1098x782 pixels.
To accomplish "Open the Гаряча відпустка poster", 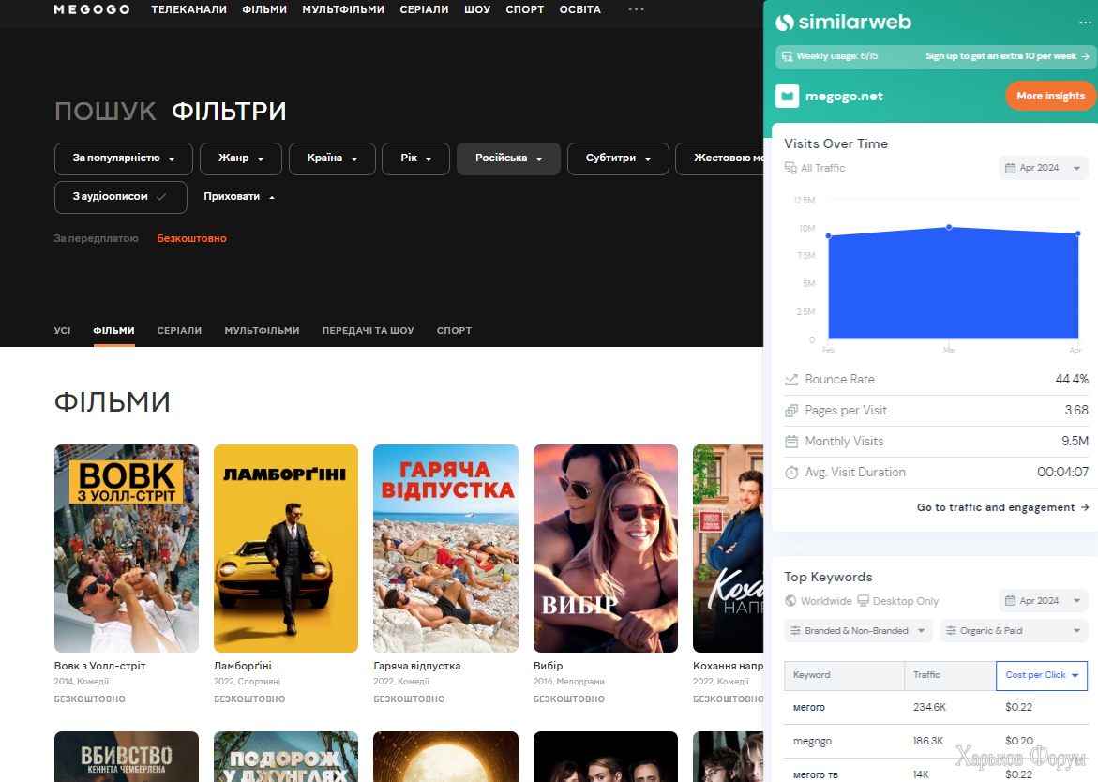I will point(446,549).
